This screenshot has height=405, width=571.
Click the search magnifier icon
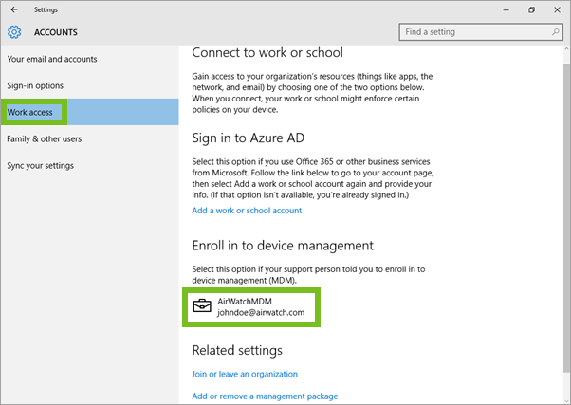coord(555,32)
